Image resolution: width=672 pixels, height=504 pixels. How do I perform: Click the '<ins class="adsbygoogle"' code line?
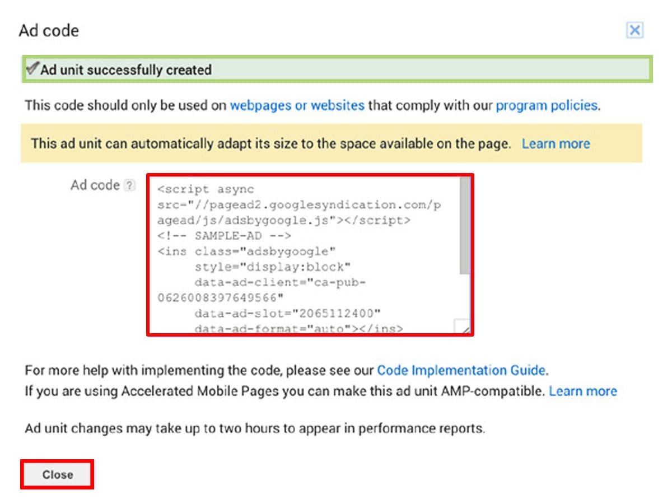click(246, 251)
